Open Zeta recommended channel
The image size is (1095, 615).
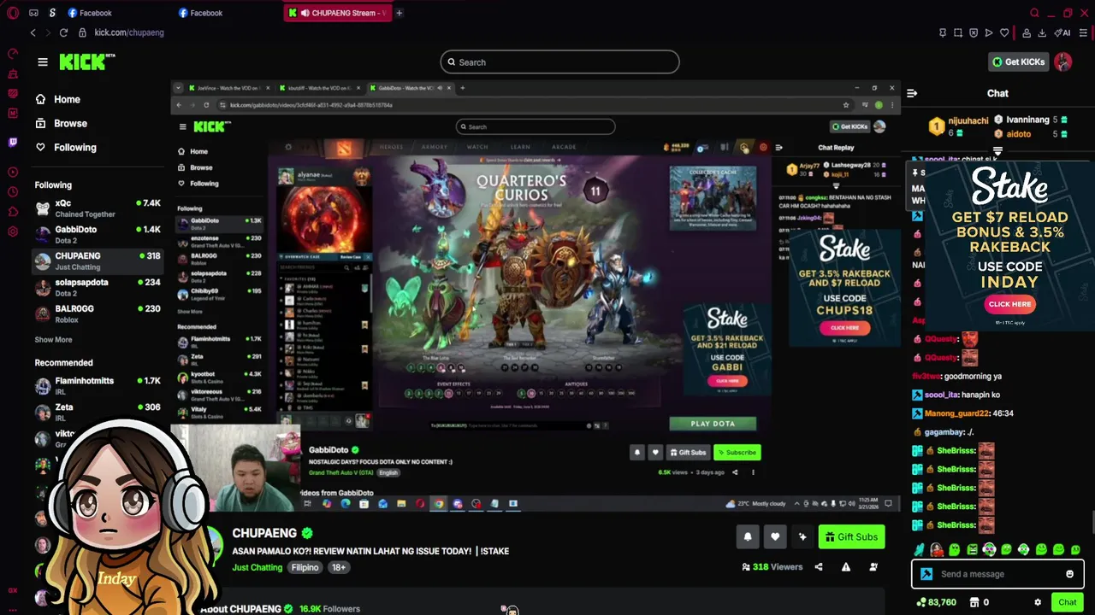(98, 412)
